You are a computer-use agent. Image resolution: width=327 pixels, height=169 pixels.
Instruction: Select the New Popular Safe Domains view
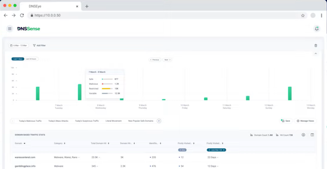[141, 121]
